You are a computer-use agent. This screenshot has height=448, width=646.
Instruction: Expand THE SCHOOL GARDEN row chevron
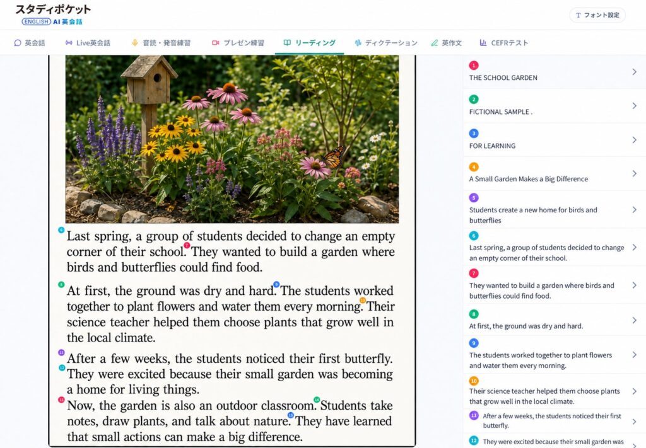635,72
